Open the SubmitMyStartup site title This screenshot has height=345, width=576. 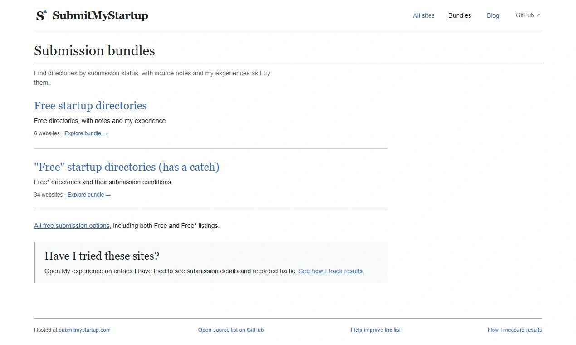(100, 15)
